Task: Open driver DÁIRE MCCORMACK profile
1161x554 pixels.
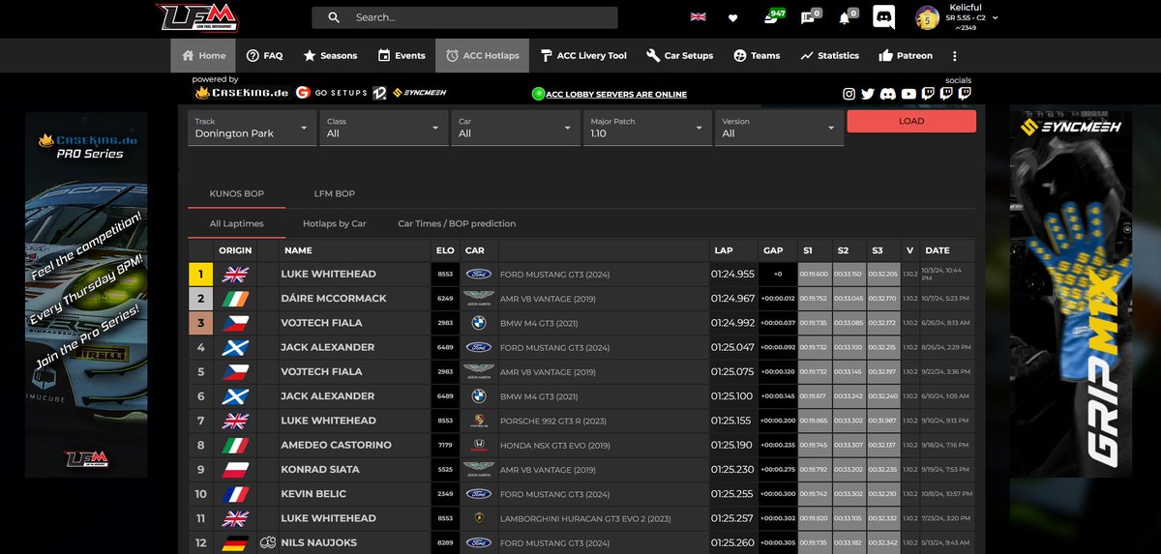Action: pyautogui.click(x=334, y=299)
